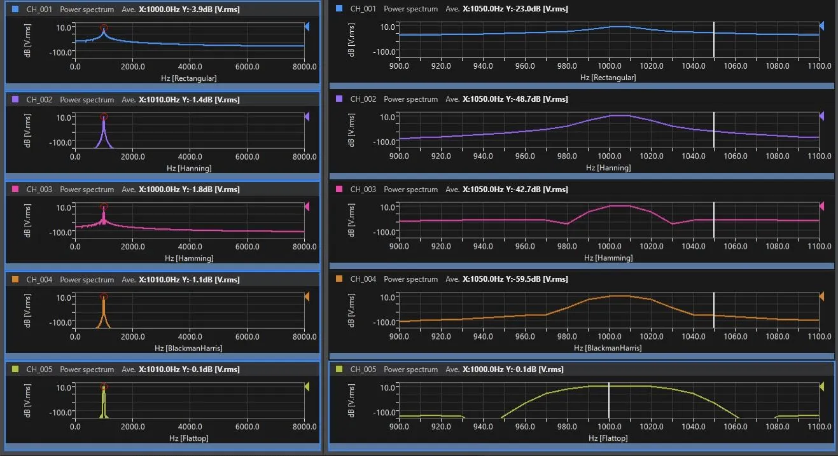Click the CH_005 channel name above the 900–1100 Hz Flattop graph
Image resolution: width=838 pixels, height=456 pixels.
click(363, 370)
